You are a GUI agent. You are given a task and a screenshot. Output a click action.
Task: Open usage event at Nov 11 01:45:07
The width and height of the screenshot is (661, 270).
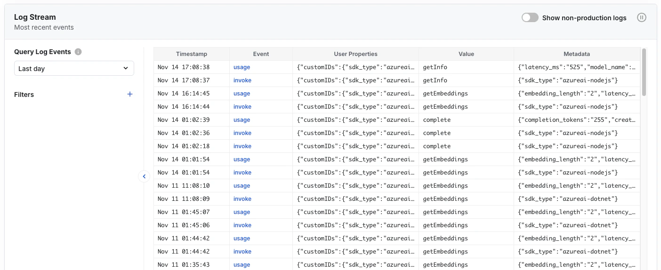click(242, 212)
